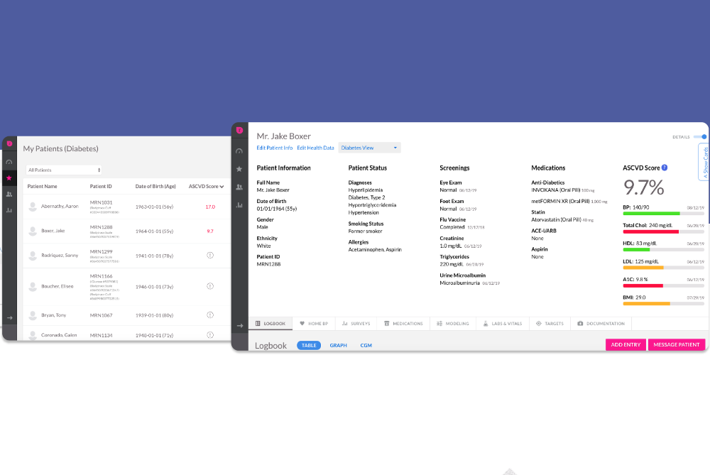Expand sidebar using arrow icon in patient list panel
The image size is (710, 475).
click(x=9, y=319)
